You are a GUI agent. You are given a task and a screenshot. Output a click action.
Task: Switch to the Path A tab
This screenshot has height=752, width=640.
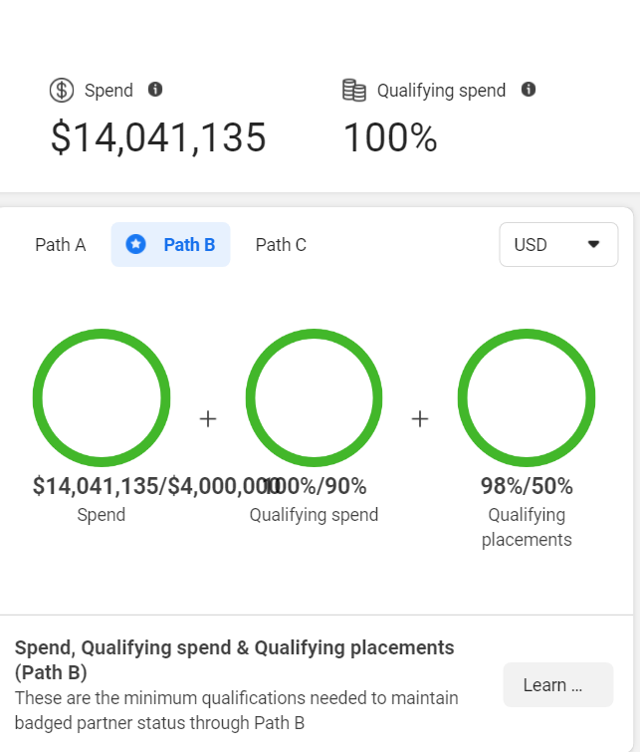click(61, 245)
